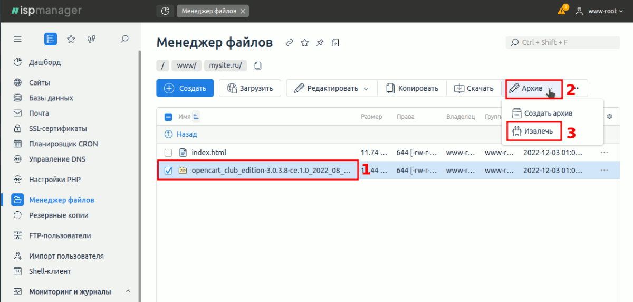Copy current path with clipboard icon
The image size is (633, 302).
[258, 65]
